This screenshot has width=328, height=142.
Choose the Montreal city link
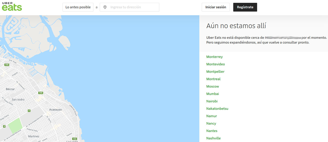point(213,79)
